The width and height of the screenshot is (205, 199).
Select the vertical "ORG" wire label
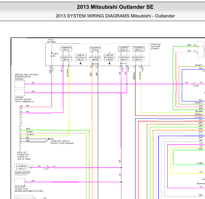coord(91,74)
